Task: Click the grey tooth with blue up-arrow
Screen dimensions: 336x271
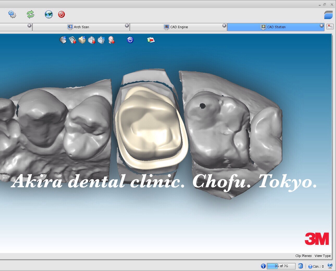Action: click(63, 40)
